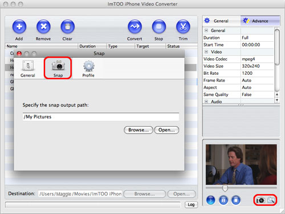Switch to the General settings tab
This screenshot has width=285, height=214.
click(x=222, y=21)
